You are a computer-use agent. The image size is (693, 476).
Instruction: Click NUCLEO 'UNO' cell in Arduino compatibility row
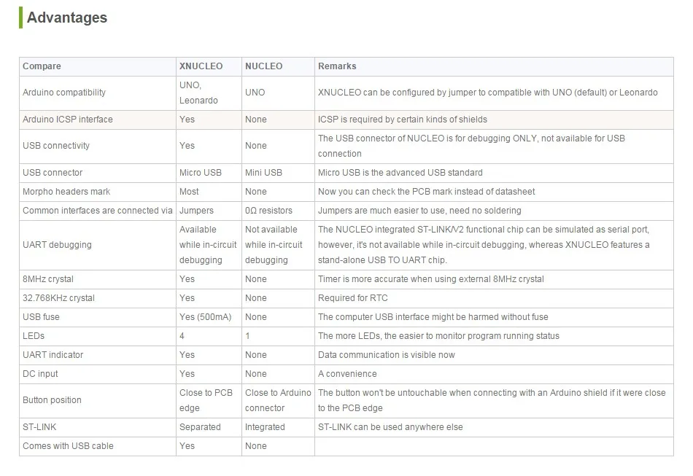click(255, 93)
